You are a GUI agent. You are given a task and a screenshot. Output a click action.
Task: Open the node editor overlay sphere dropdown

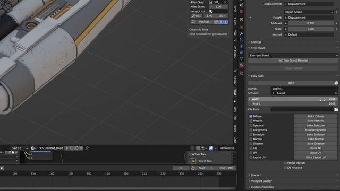(x=215, y=149)
